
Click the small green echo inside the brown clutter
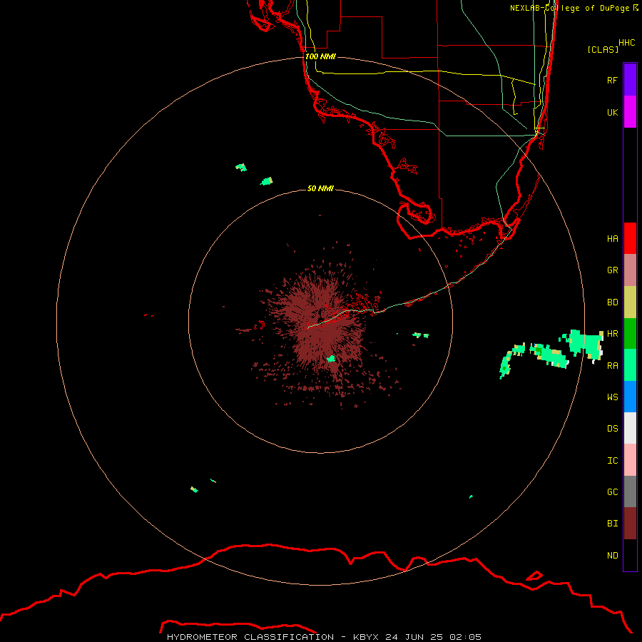click(x=331, y=359)
